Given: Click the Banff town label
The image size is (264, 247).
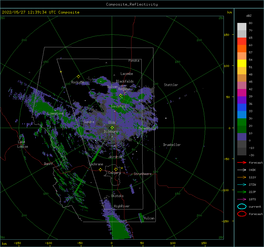Looking at the screenshot, I should 48,164.
